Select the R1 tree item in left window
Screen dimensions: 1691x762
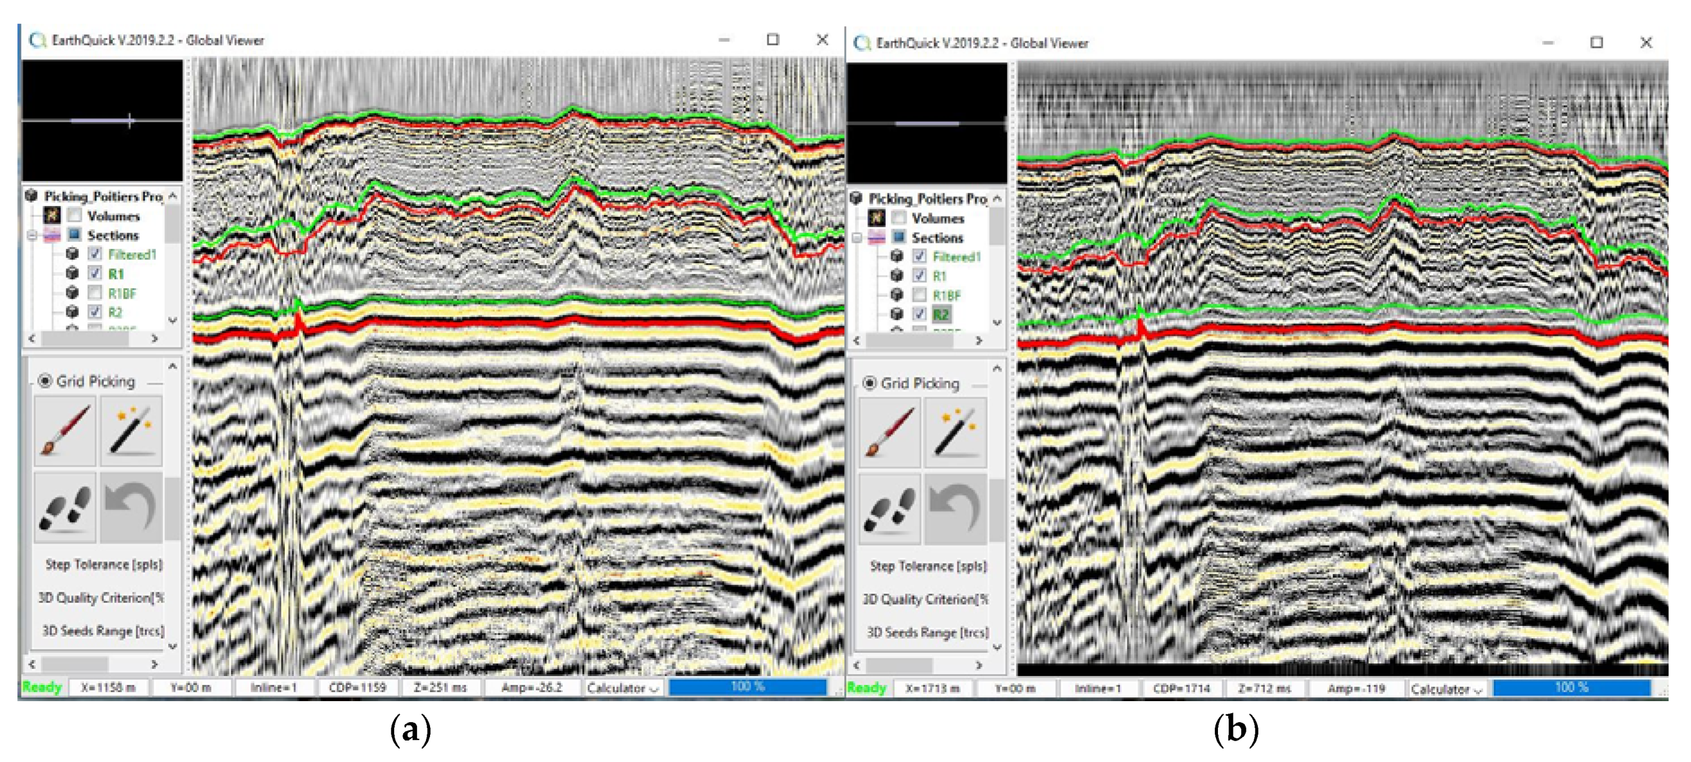[116, 273]
